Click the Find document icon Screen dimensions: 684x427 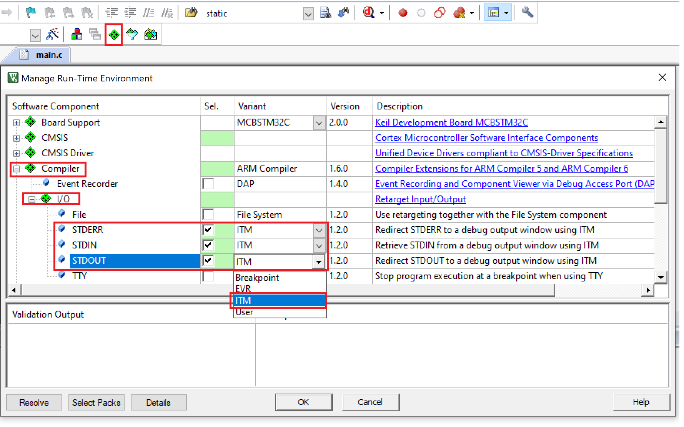pyautogui.click(x=326, y=13)
